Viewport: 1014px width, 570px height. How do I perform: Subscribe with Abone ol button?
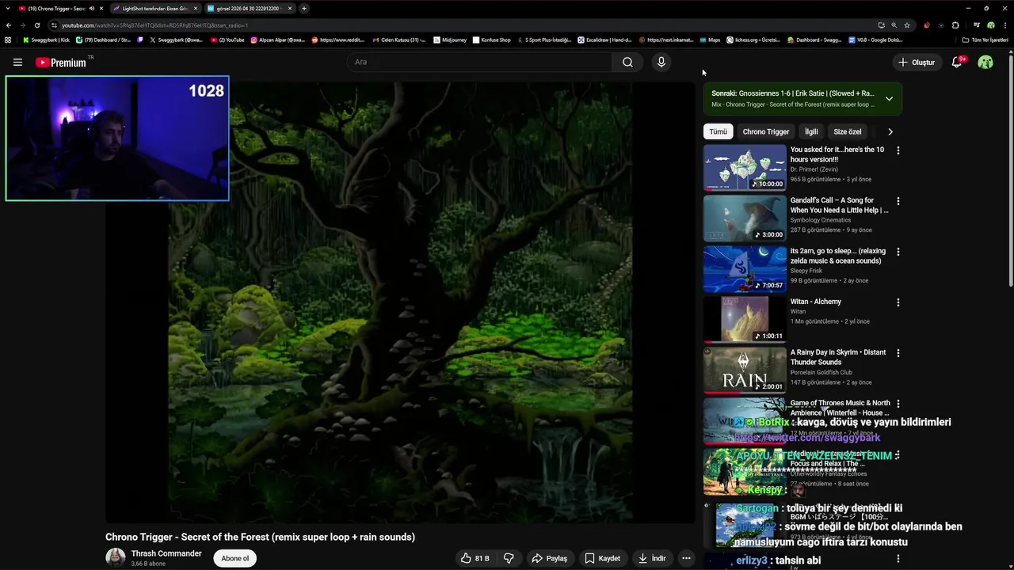coord(234,558)
